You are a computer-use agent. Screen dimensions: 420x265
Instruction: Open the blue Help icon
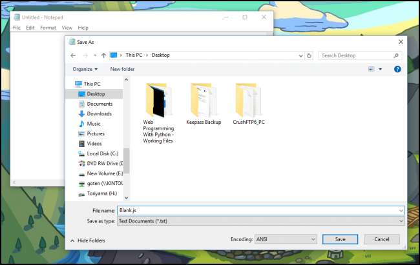pos(397,69)
